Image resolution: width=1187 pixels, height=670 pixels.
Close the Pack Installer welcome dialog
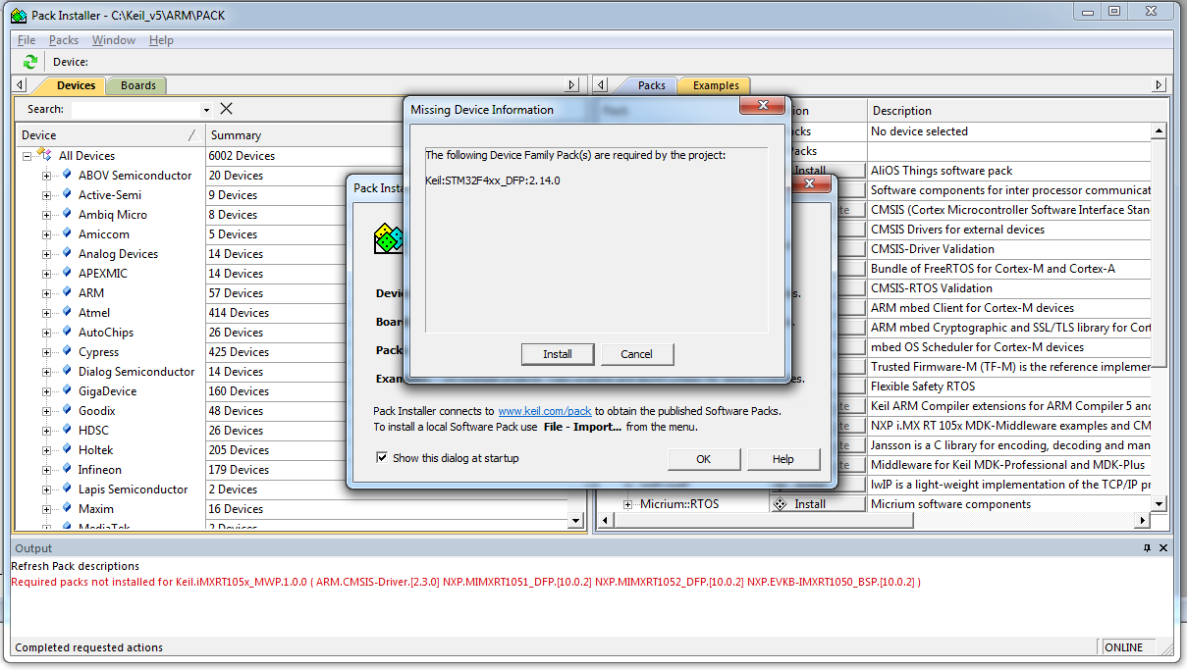810,183
